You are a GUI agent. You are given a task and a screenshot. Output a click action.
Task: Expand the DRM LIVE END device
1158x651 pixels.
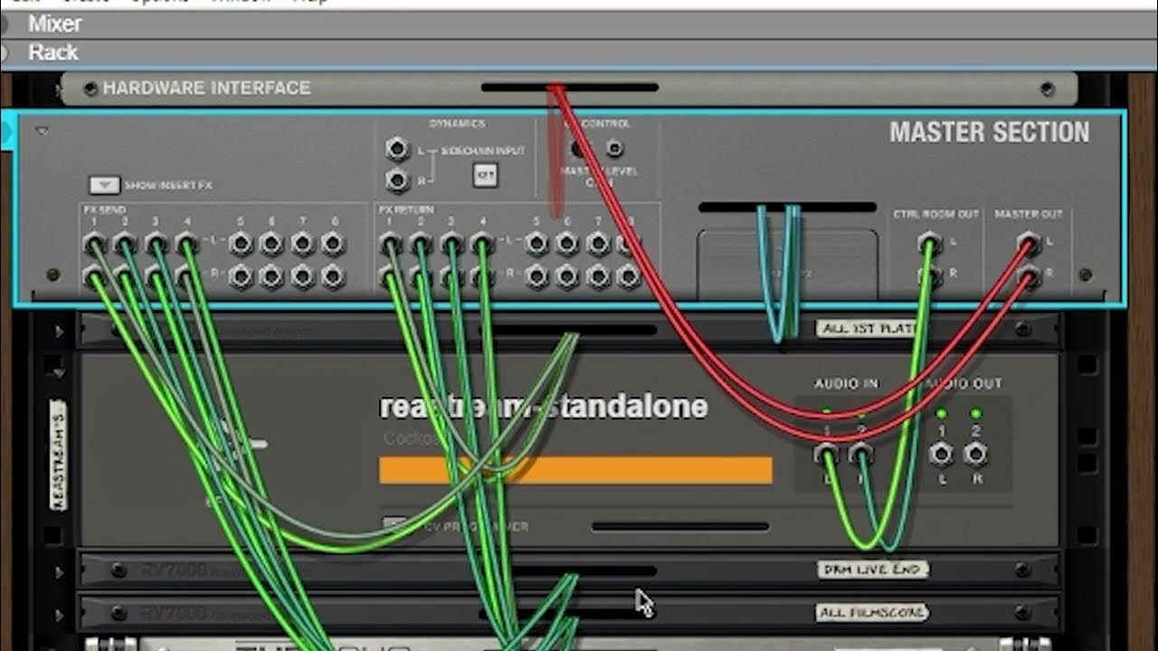pos(60,571)
